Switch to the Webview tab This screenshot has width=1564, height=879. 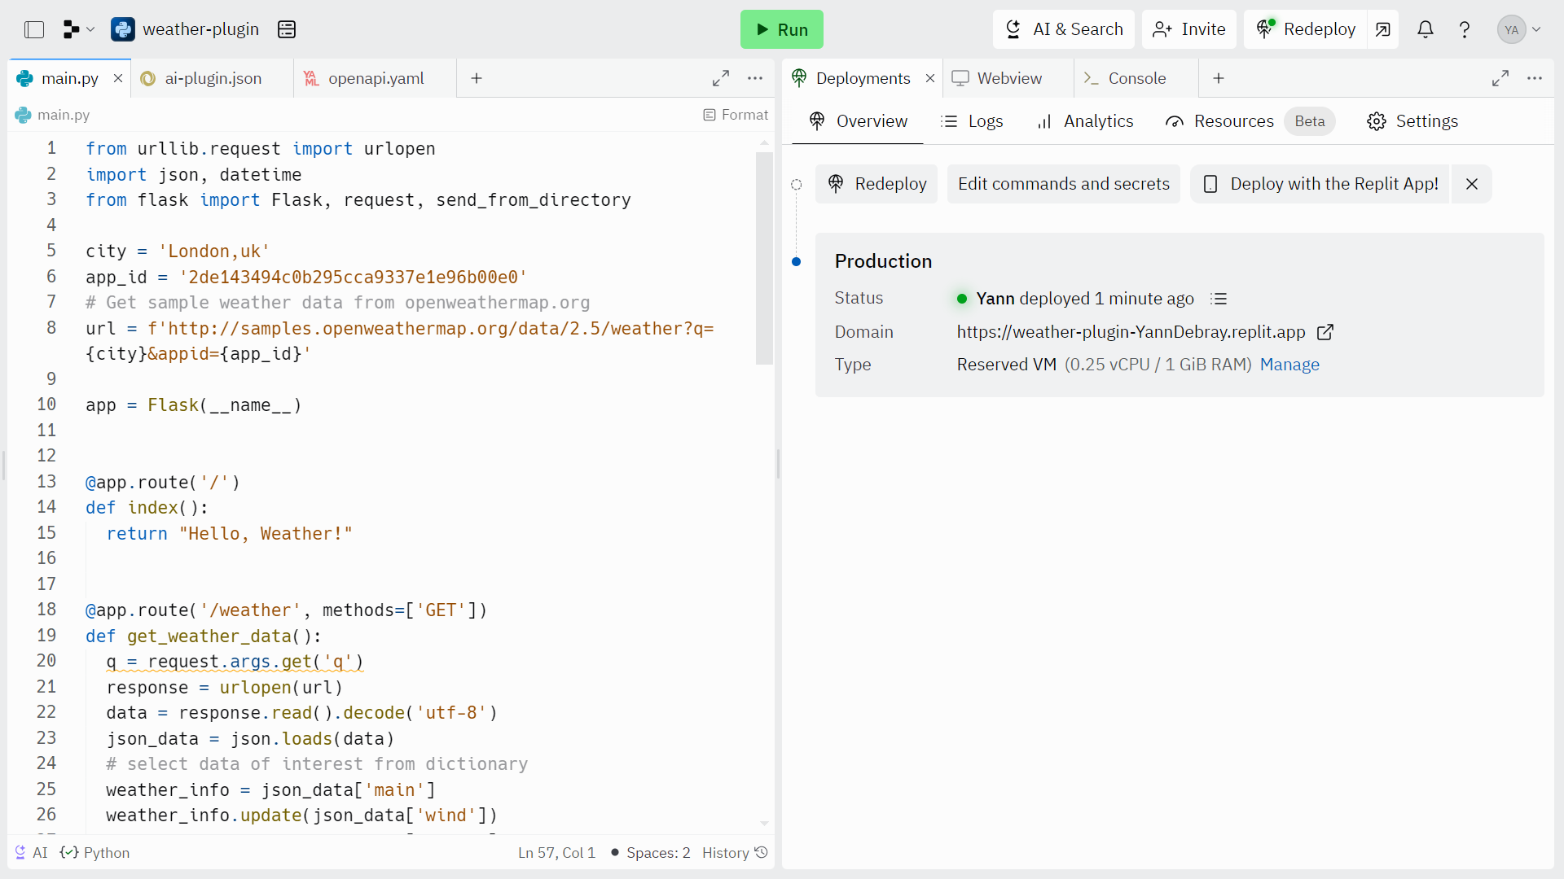(x=1008, y=78)
